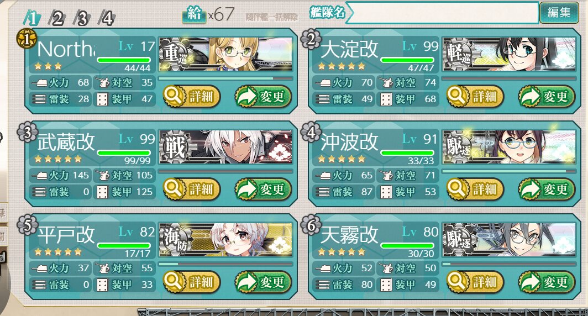Click 変更 change button for 大淀改

coord(547,97)
